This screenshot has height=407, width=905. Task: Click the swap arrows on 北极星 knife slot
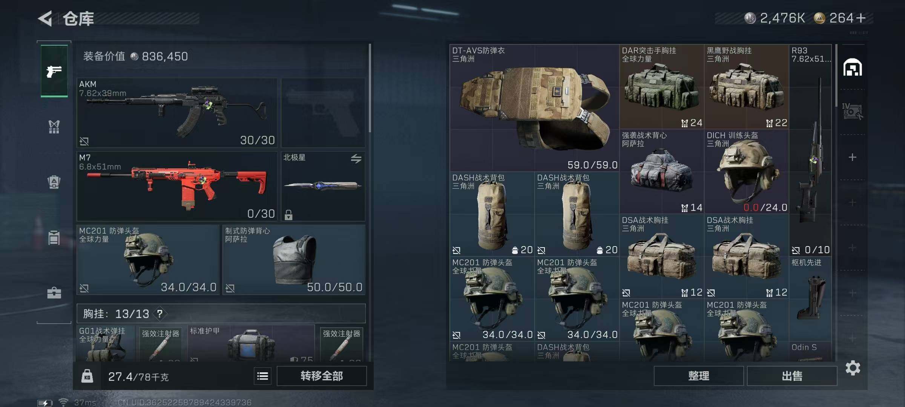pos(356,159)
